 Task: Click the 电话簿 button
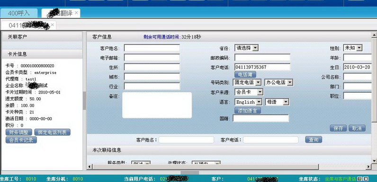click(245, 74)
